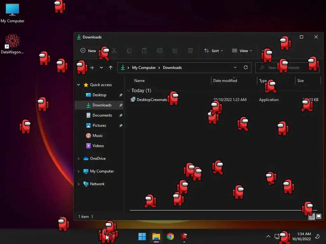The image size is (326, 244).
Task: Click the Share toolbar icon
Action: [x=175, y=51]
